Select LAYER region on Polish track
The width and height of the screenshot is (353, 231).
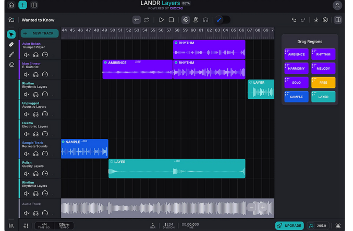point(177,169)
